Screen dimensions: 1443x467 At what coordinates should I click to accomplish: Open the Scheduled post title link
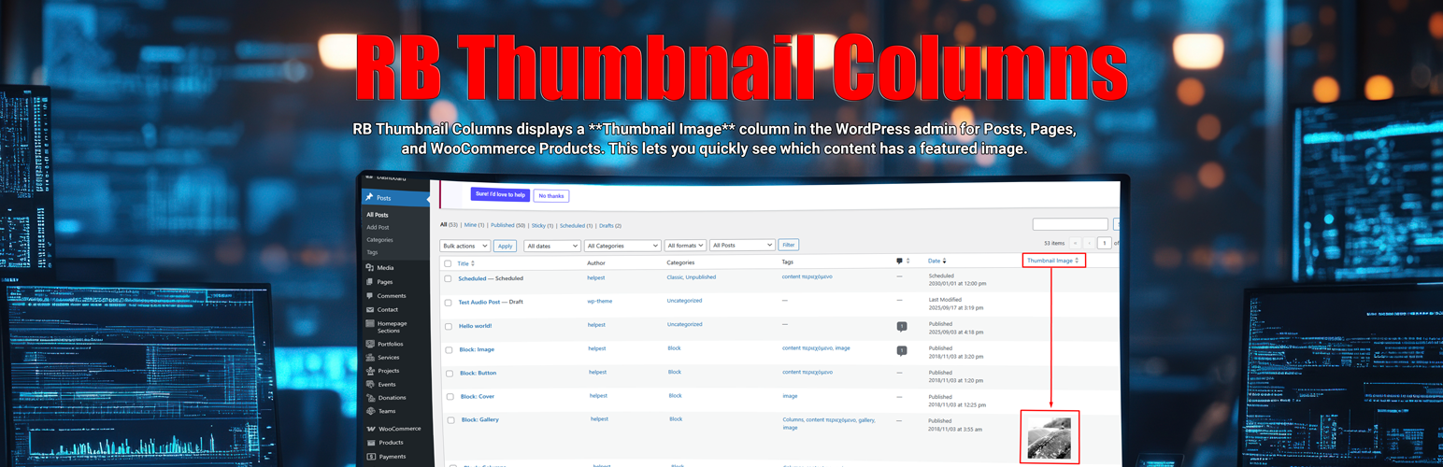pyautogui.click(x=473, y=278)
